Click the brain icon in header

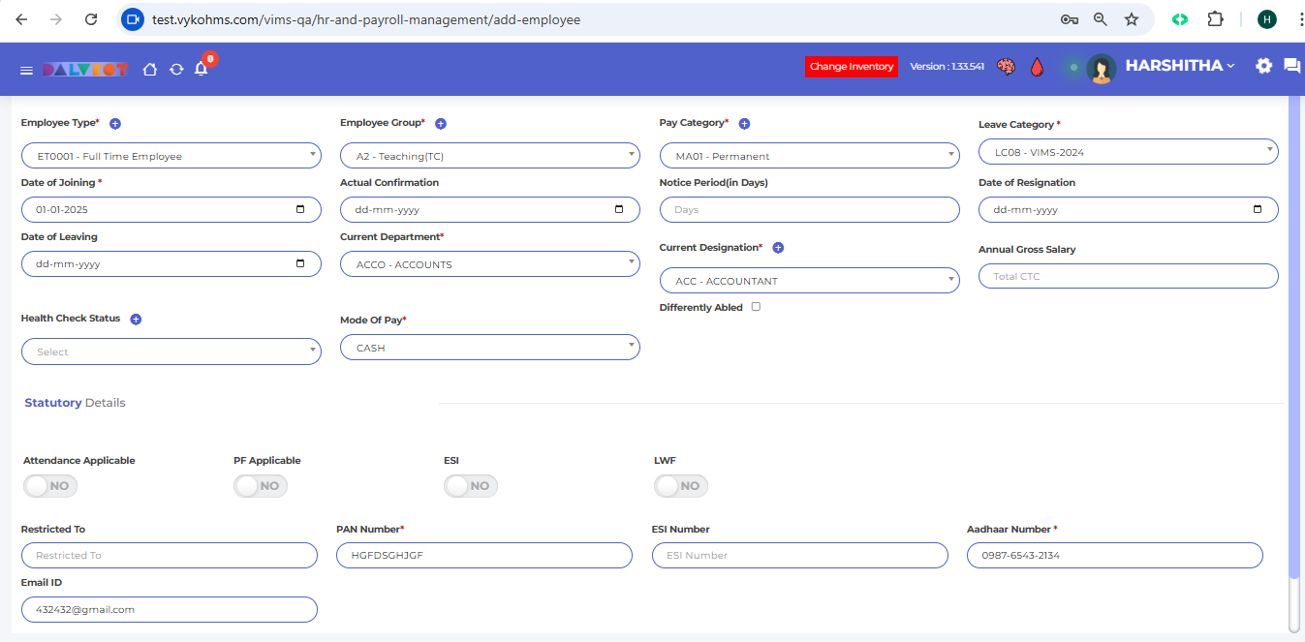(1007, 67)
